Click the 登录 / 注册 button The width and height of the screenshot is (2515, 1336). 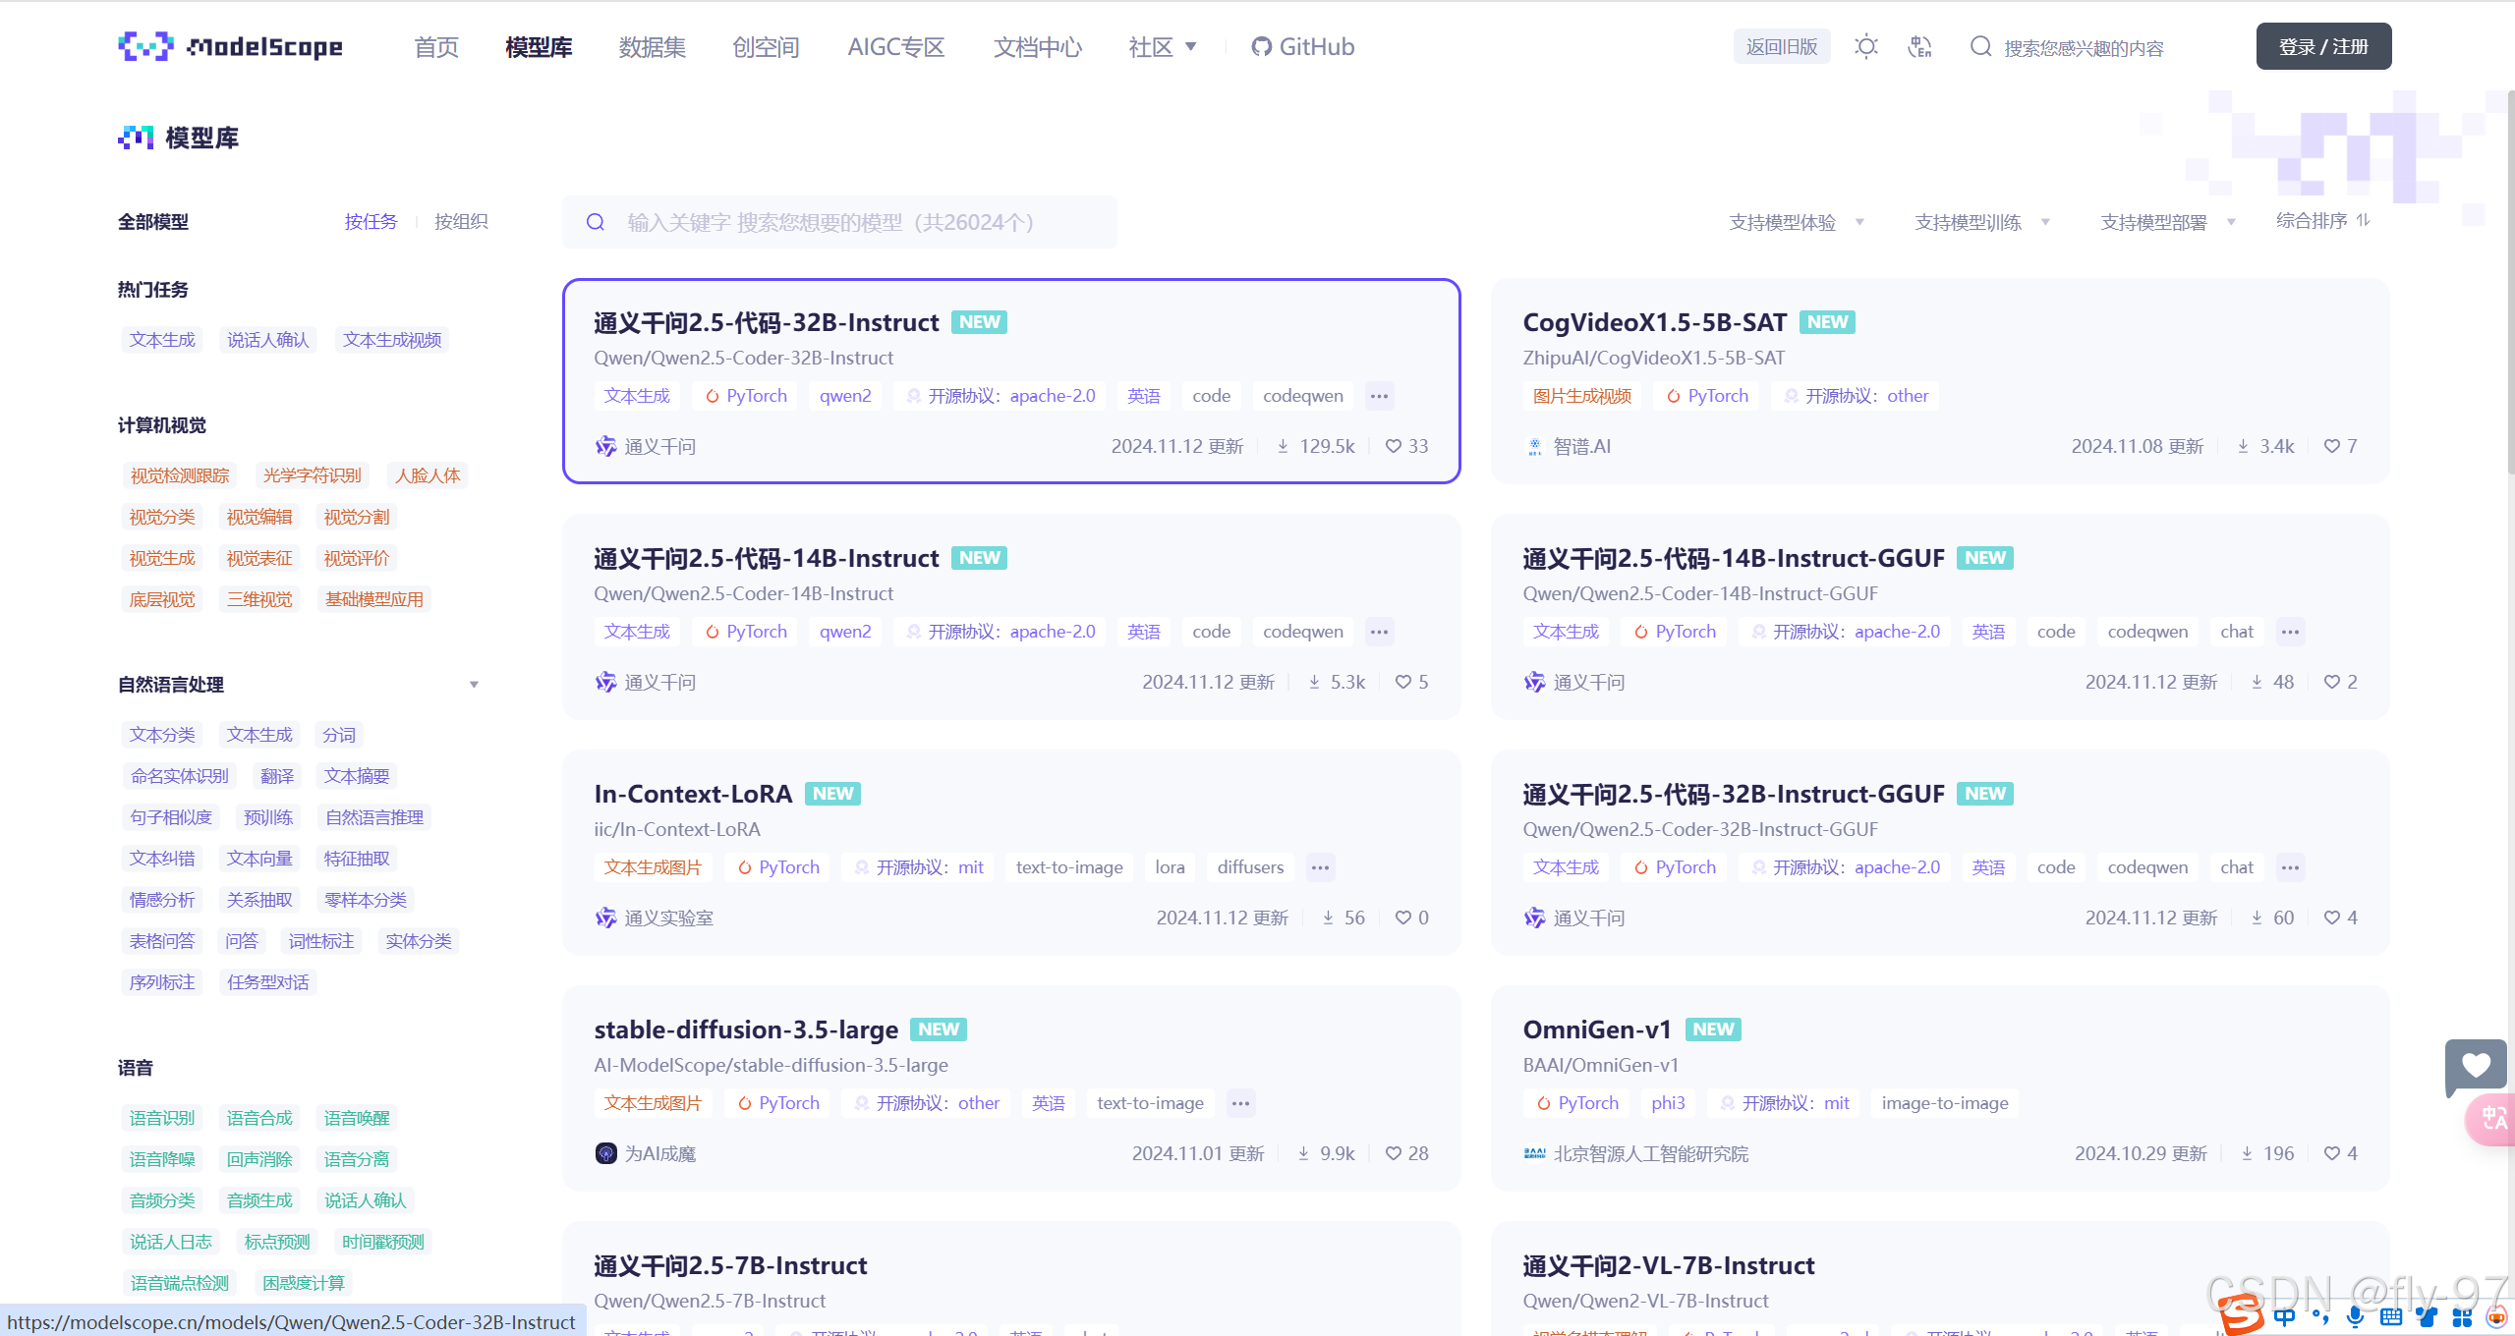(x=2322, y=46)
